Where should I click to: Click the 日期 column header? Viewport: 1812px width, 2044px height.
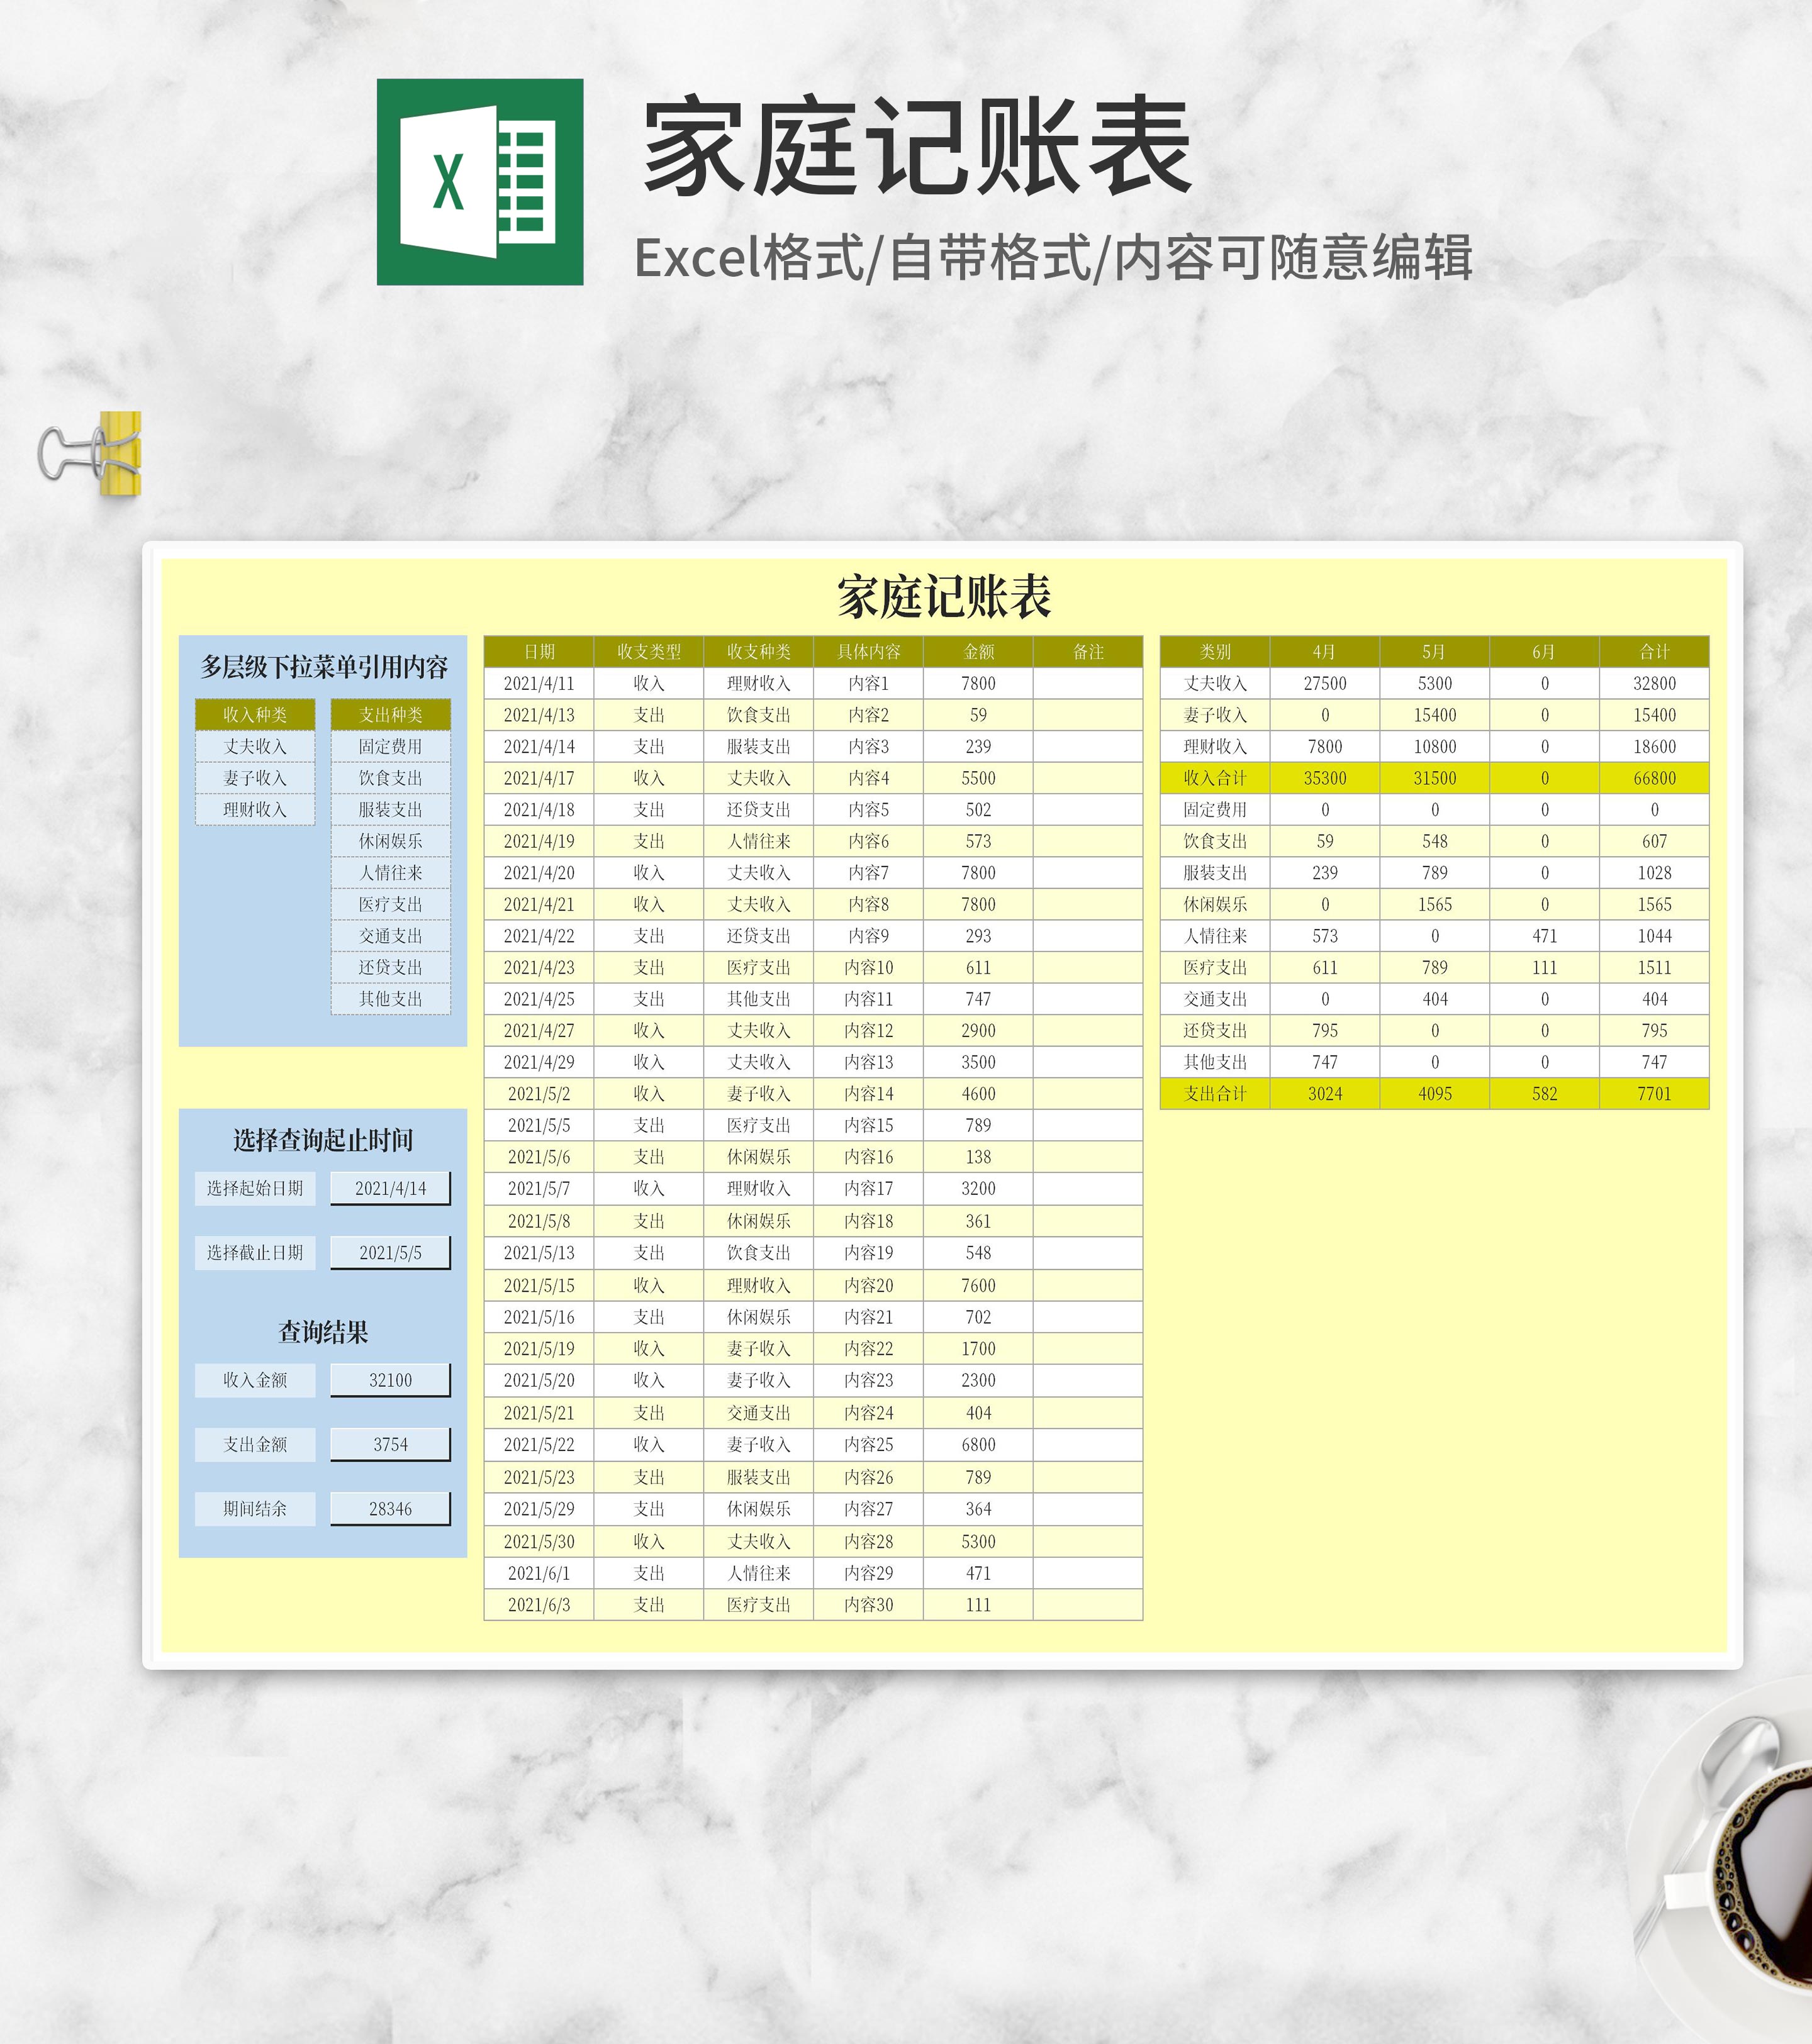coord(539,651)
